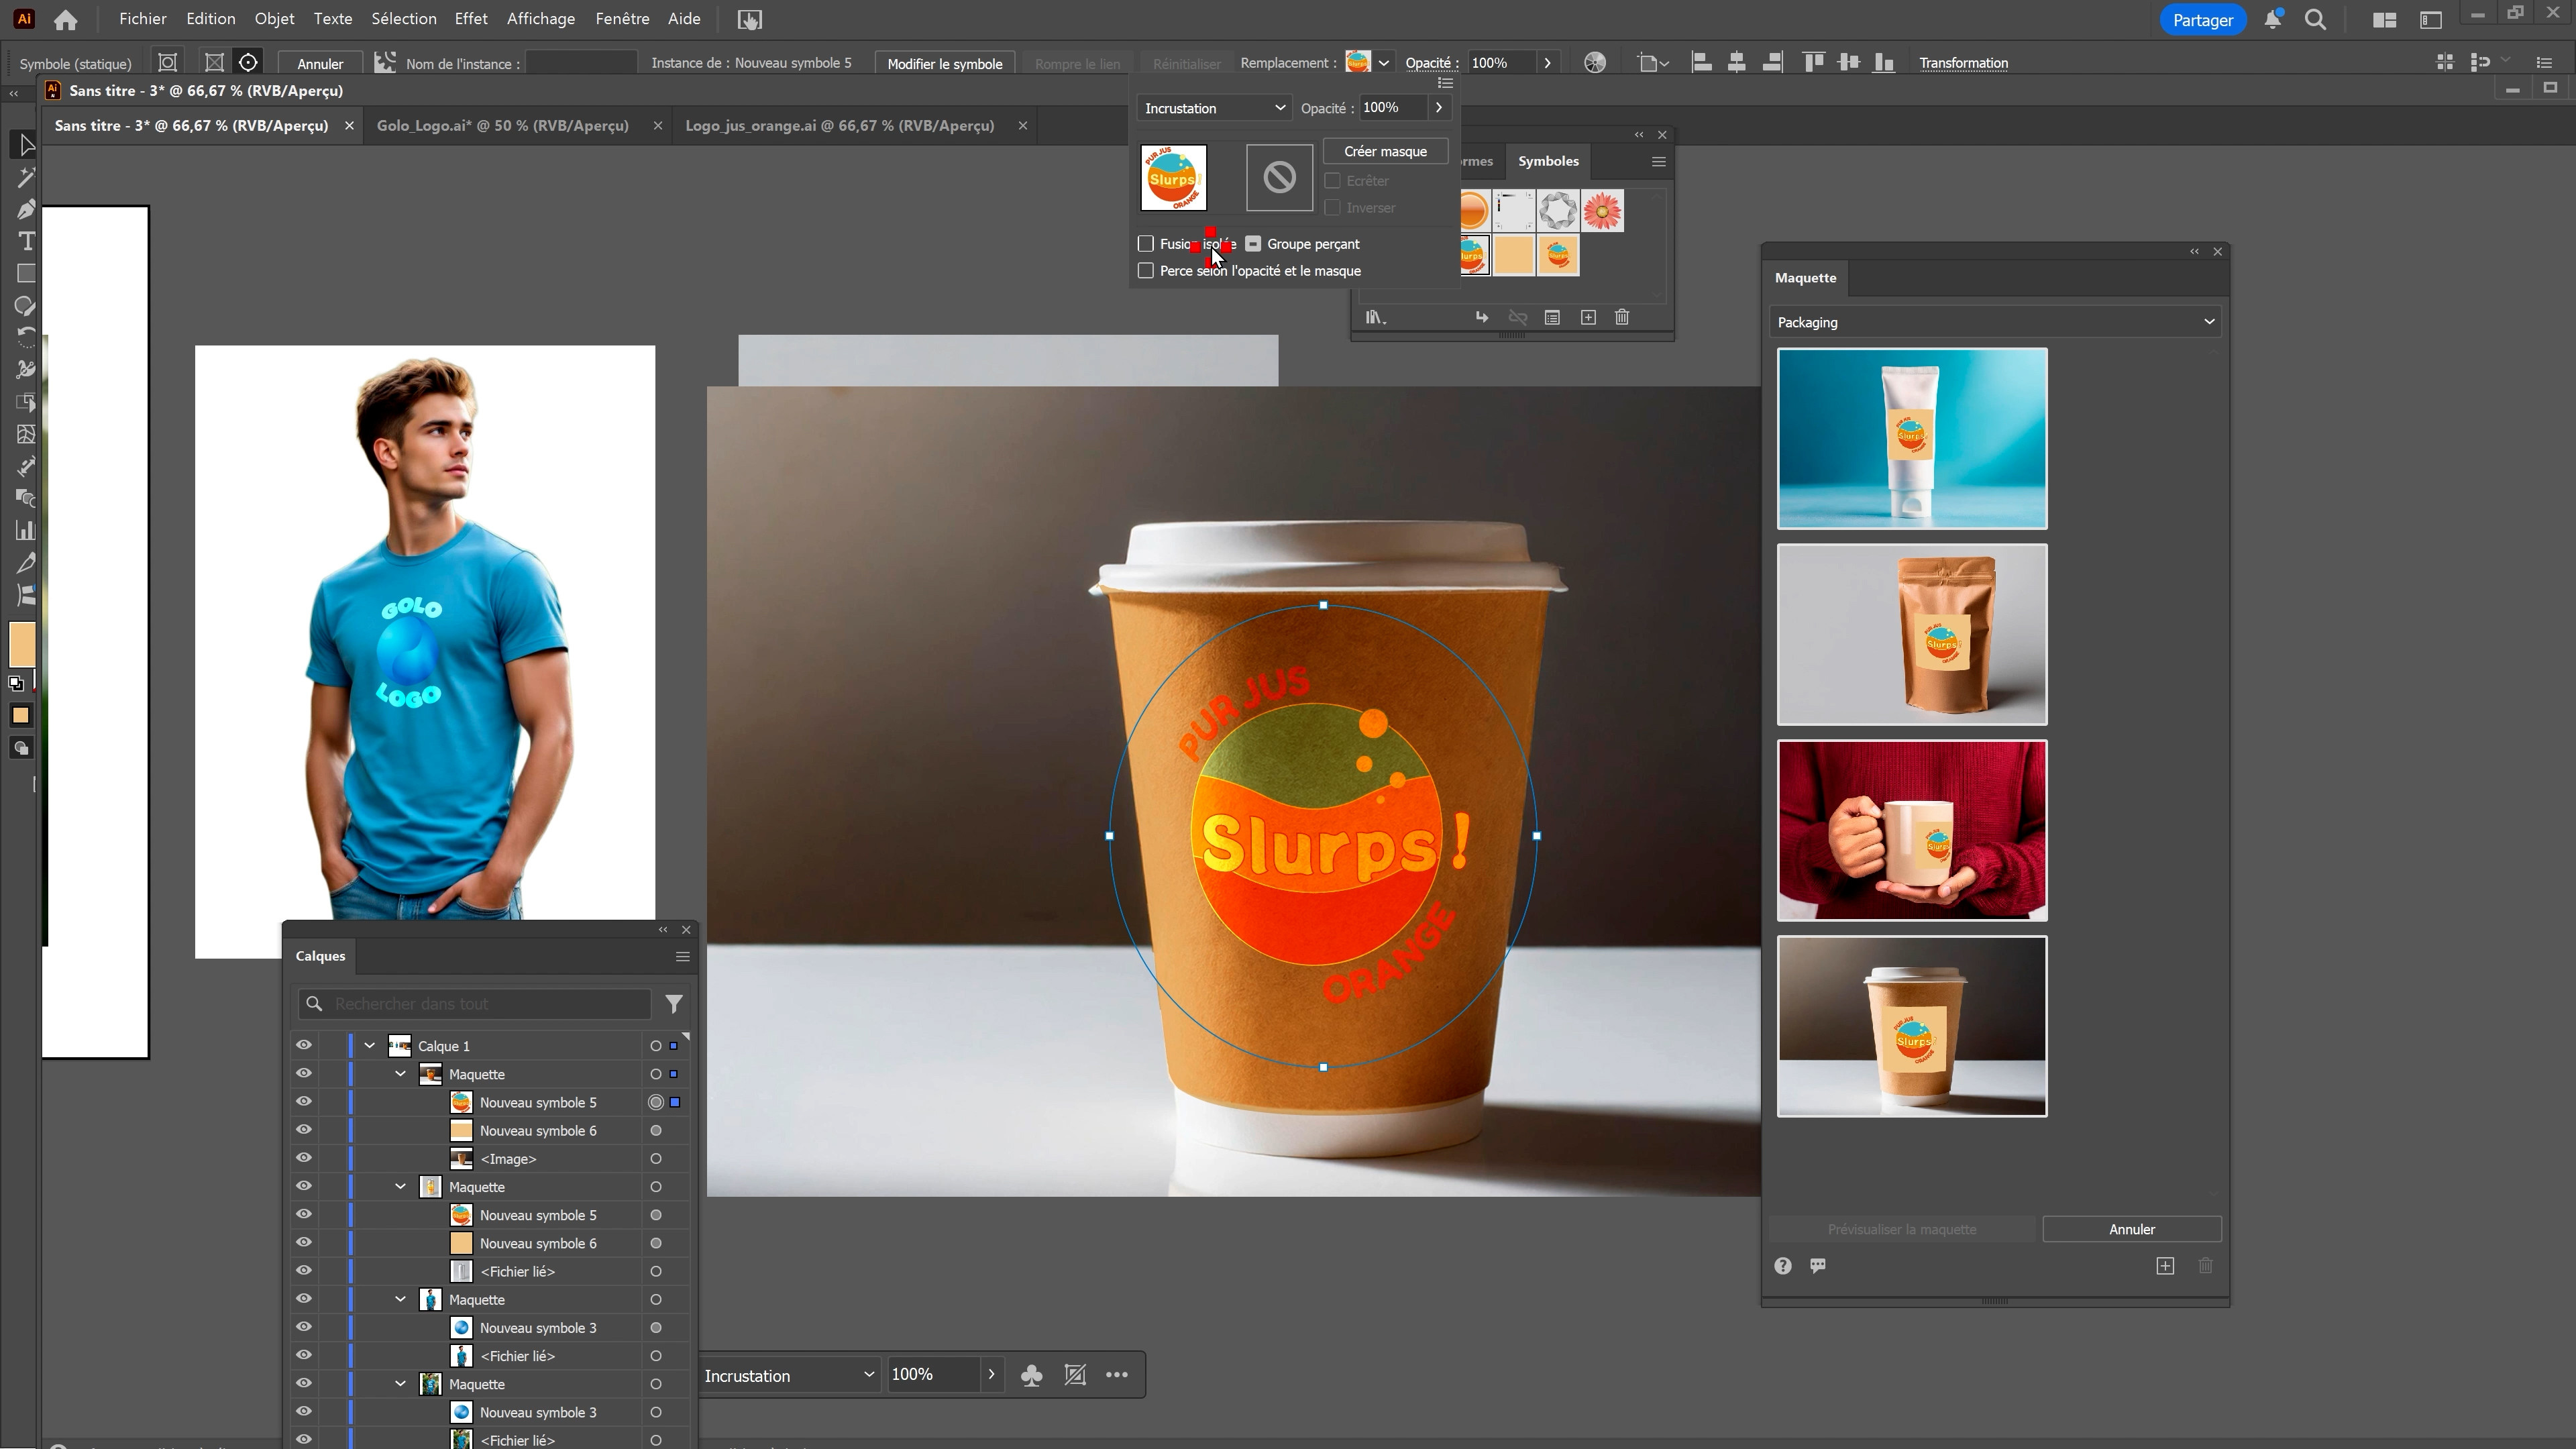Select the Selection arrow tool
Viewport: 2576px width, 1449px height.
click(26, 145)
